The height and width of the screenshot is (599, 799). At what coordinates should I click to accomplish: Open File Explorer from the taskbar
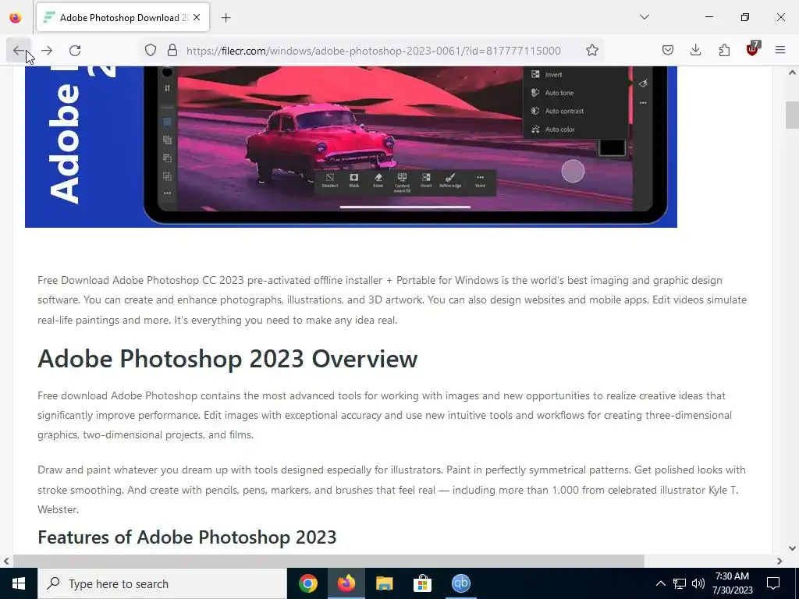tap(384, 583)
